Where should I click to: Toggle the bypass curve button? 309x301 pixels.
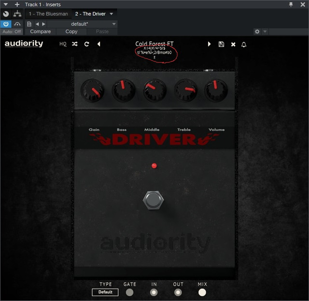click(x=17, y=24)
